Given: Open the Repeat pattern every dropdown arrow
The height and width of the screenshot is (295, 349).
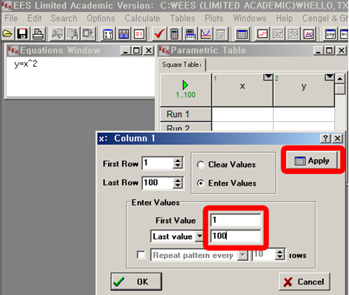Looking at the screenshot, I should [243, 255].
